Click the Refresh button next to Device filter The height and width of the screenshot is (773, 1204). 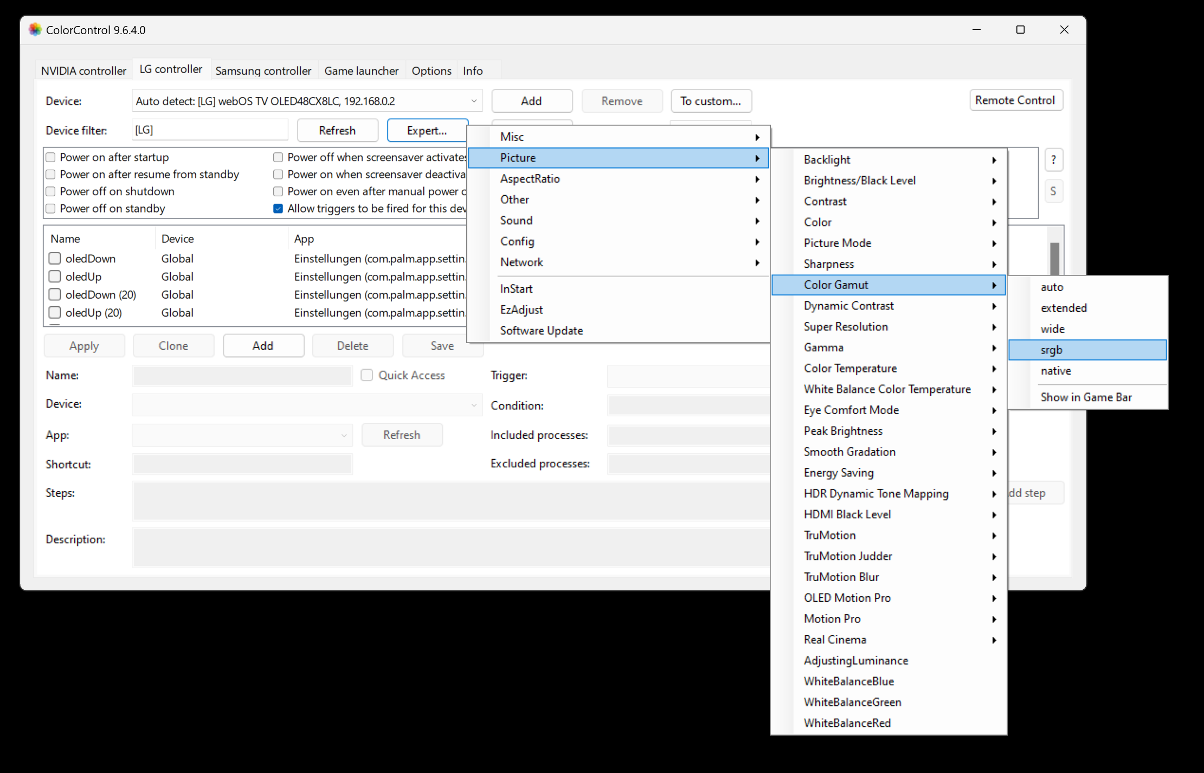[337, 131]
